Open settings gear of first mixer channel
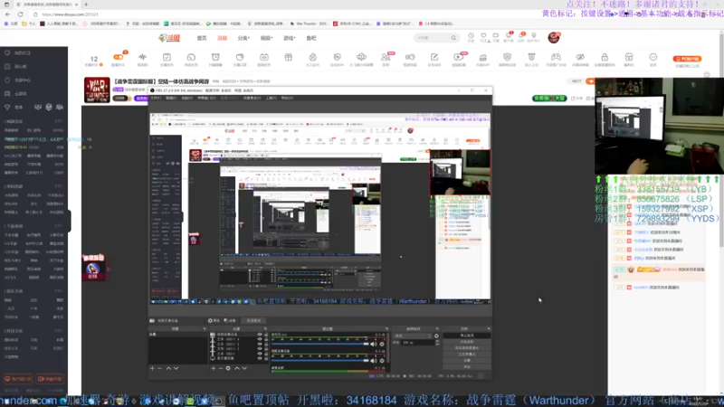 coord(382,344)
